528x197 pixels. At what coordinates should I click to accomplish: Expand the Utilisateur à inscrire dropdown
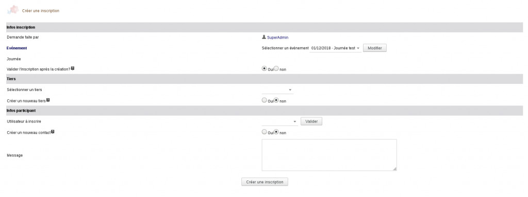click(x=280, y=121)
